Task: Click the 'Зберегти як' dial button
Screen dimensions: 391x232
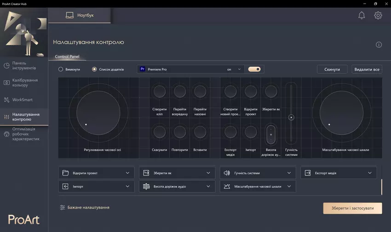Action: pyautogui.click(x=271, y=91)
